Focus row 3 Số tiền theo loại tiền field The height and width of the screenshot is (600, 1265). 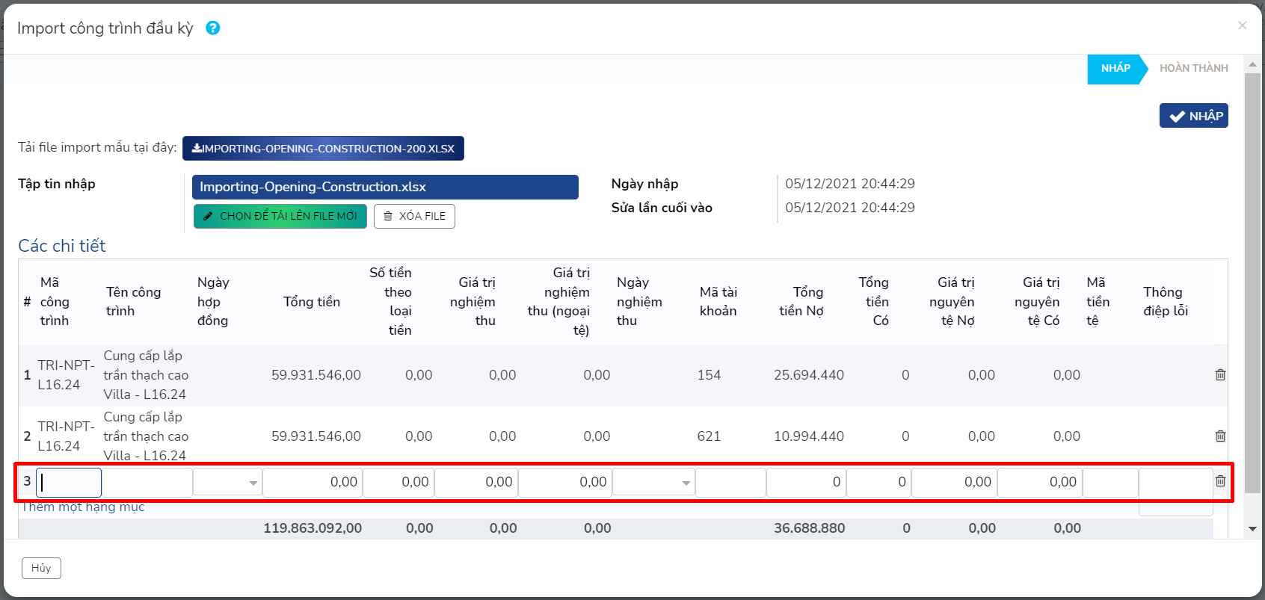[x=398, y=483]
